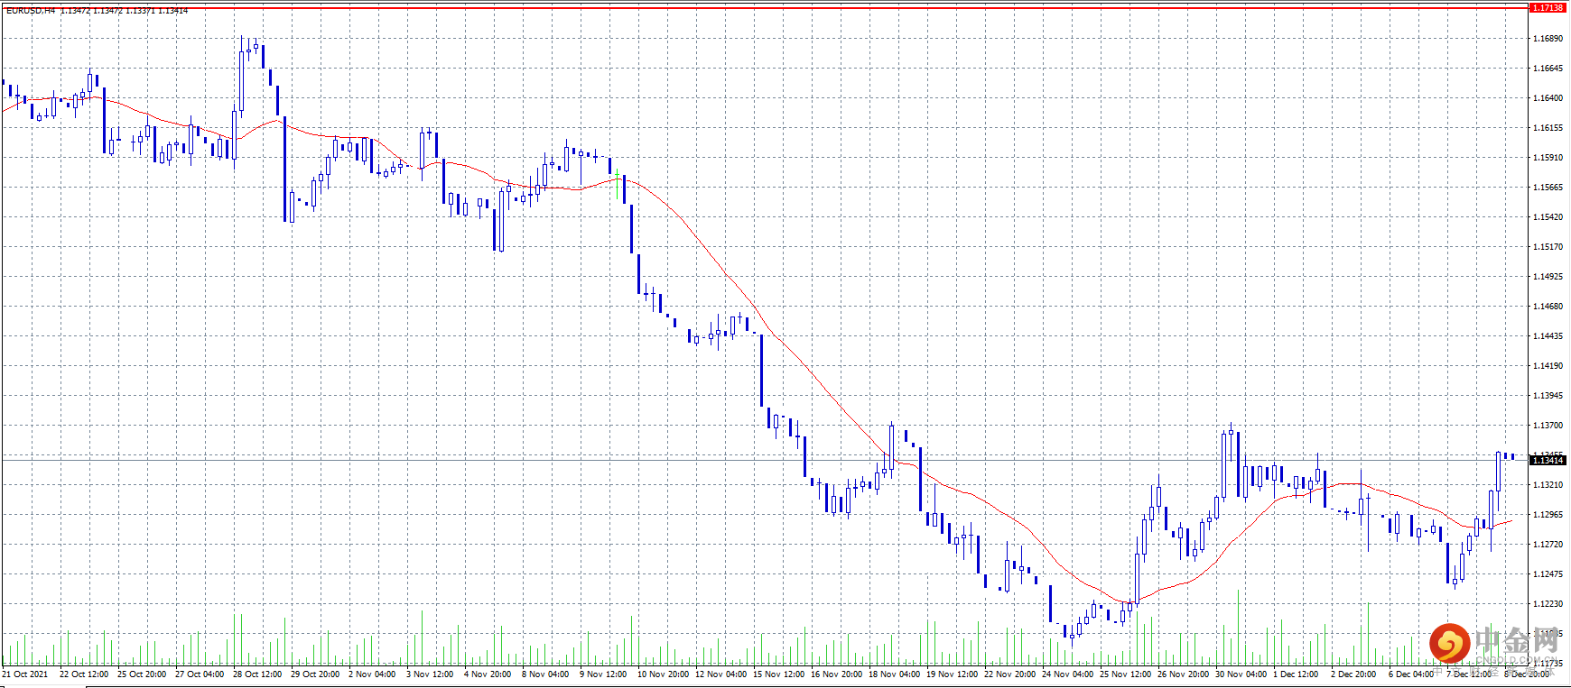Click the 1.16155 price axis label
The width and height of the screenshot is (1571, 688).
(1548, 128)
